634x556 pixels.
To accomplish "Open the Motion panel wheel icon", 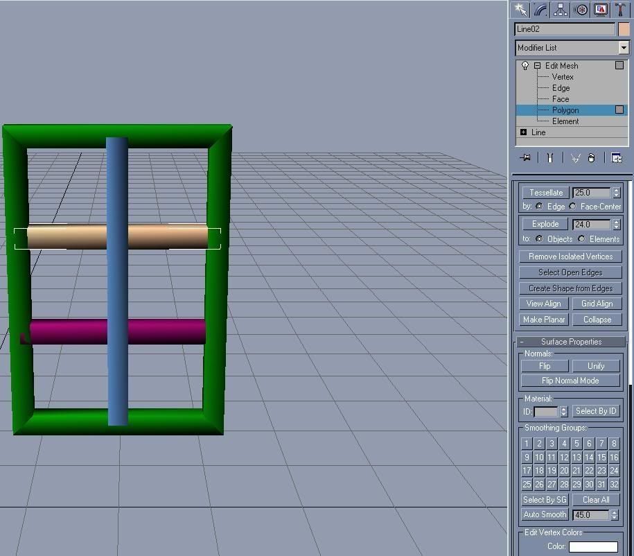I will 581,10.
